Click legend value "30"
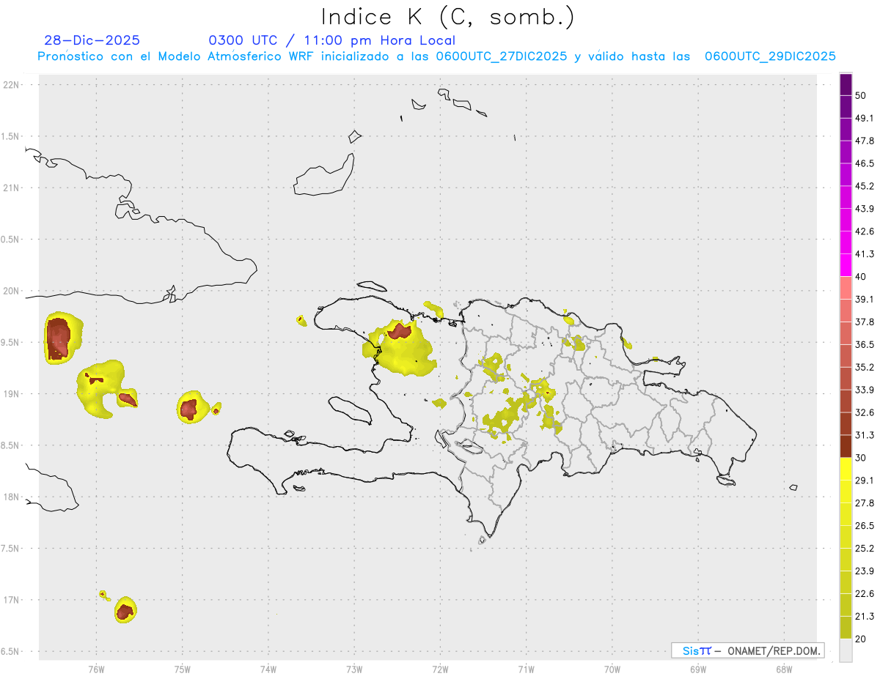The width and height of the screenshot is (880, 679). [x=861, y=458]
